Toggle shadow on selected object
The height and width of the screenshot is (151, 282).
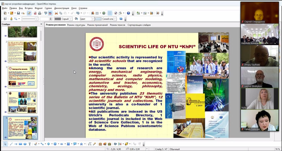[x=121, y=19]
